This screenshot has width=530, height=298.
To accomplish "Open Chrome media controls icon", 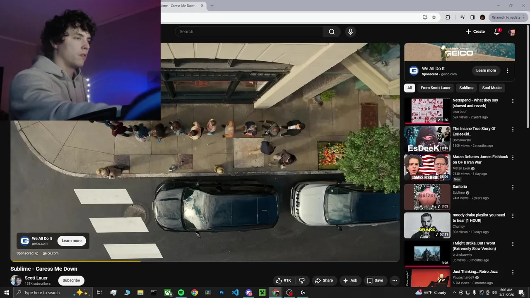I will click(463, 17).
